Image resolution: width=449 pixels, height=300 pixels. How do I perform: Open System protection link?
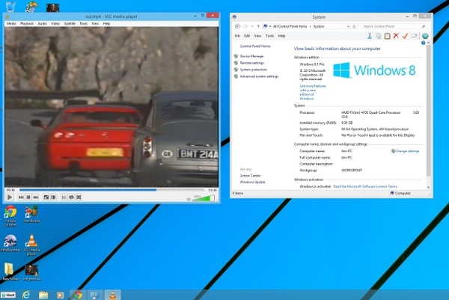tap(254, 70)
